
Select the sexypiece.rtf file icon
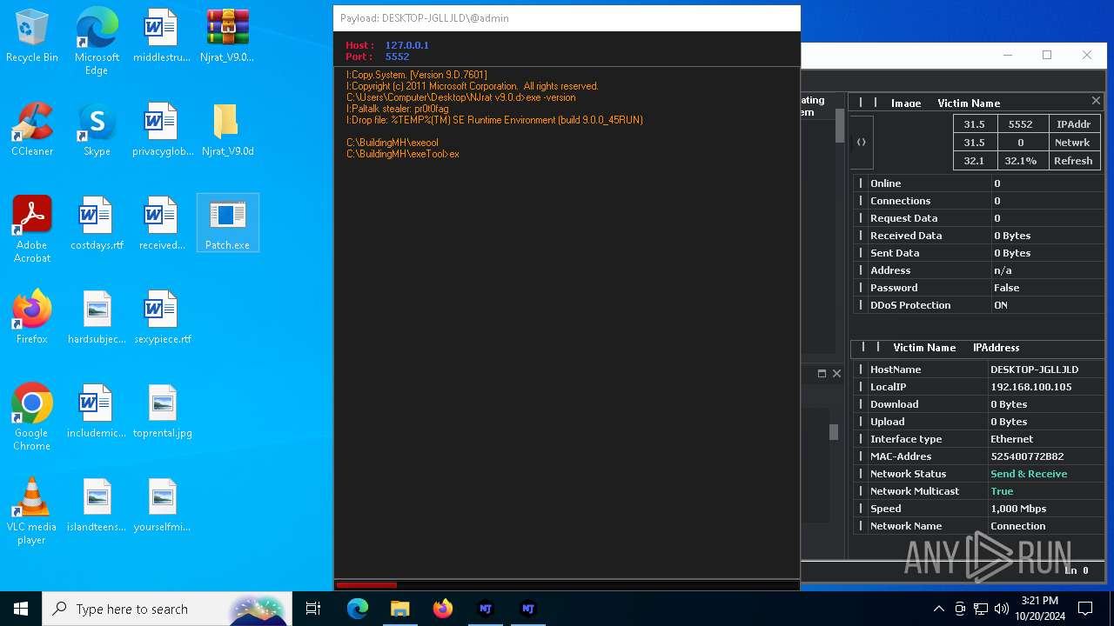pyautogui.click(x=162, y=318)
